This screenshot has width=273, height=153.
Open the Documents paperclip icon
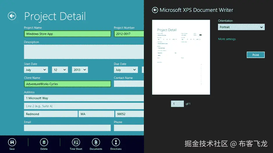[96, 142]
